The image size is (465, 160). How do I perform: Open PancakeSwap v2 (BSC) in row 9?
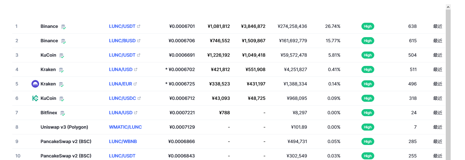click(66, 141)
